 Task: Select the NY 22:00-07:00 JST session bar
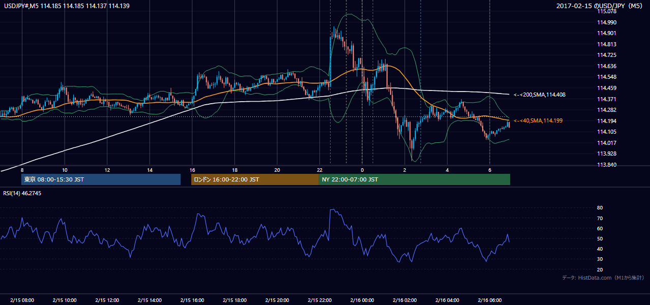(415, 179)
